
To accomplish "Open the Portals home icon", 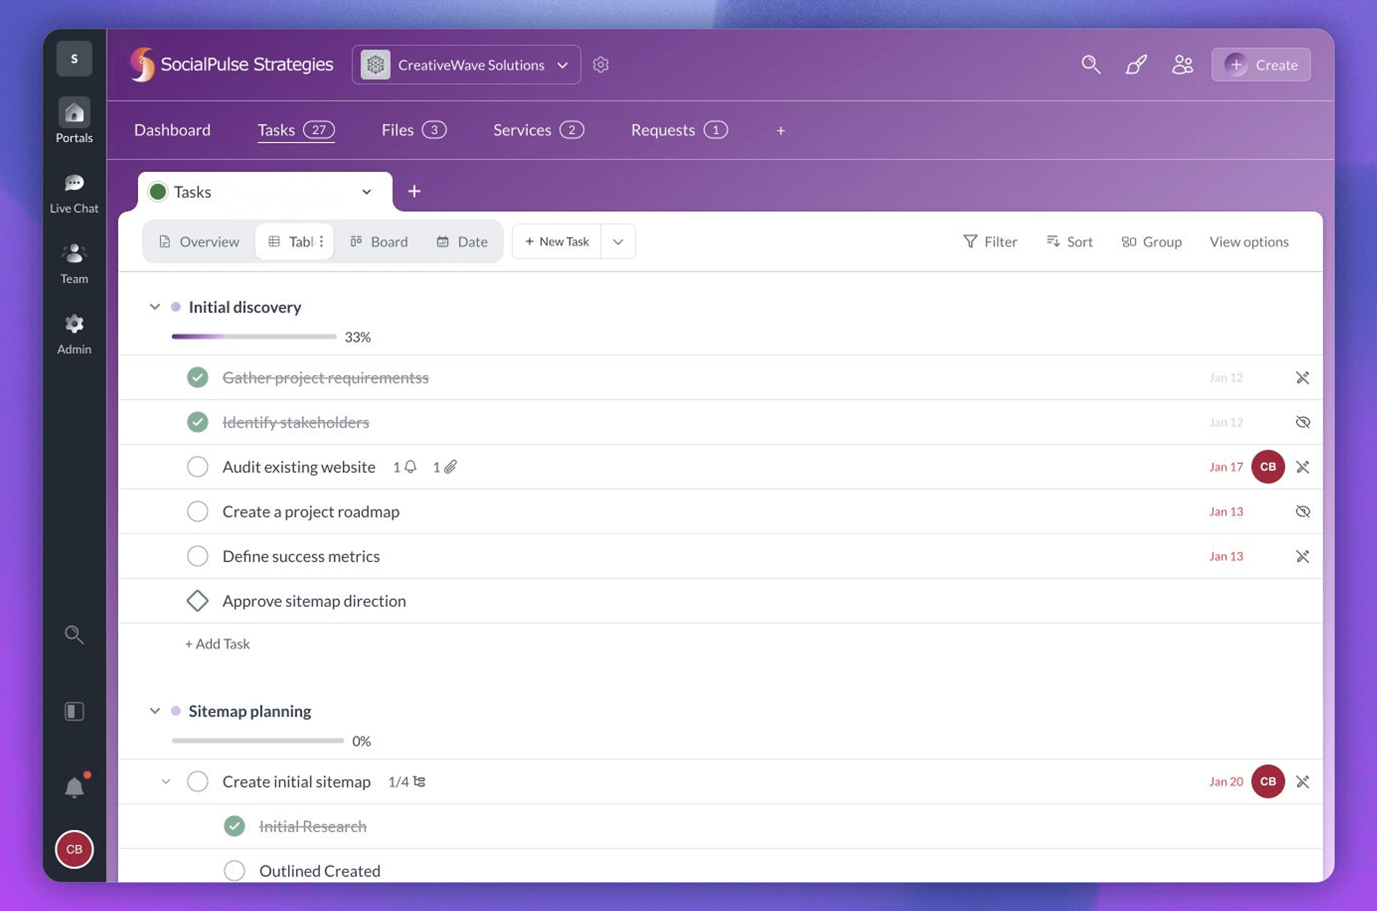I will [74, 112].
